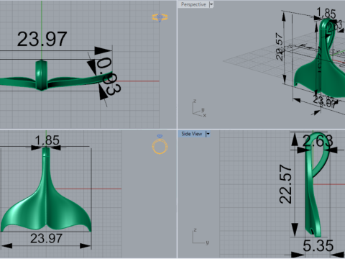Expand the Side View dropdown arrow
The width and height of the screenshot is (345, 259).
click(x=208, y=134)
